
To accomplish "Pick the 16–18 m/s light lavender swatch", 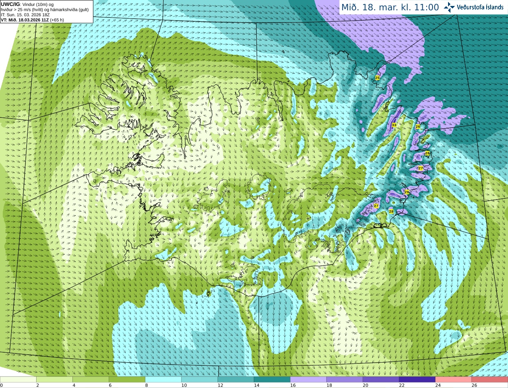I will coord(309,379).
